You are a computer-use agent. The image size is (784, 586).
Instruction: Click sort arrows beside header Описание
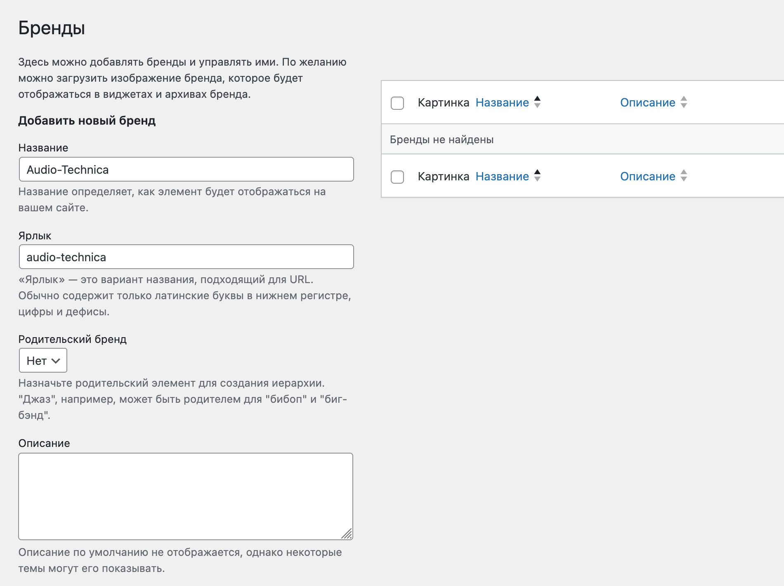[x=684, y=102]
